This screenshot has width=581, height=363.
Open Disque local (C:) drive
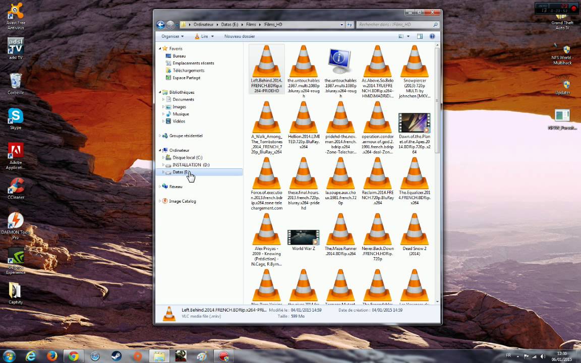(x=187, y=157)
